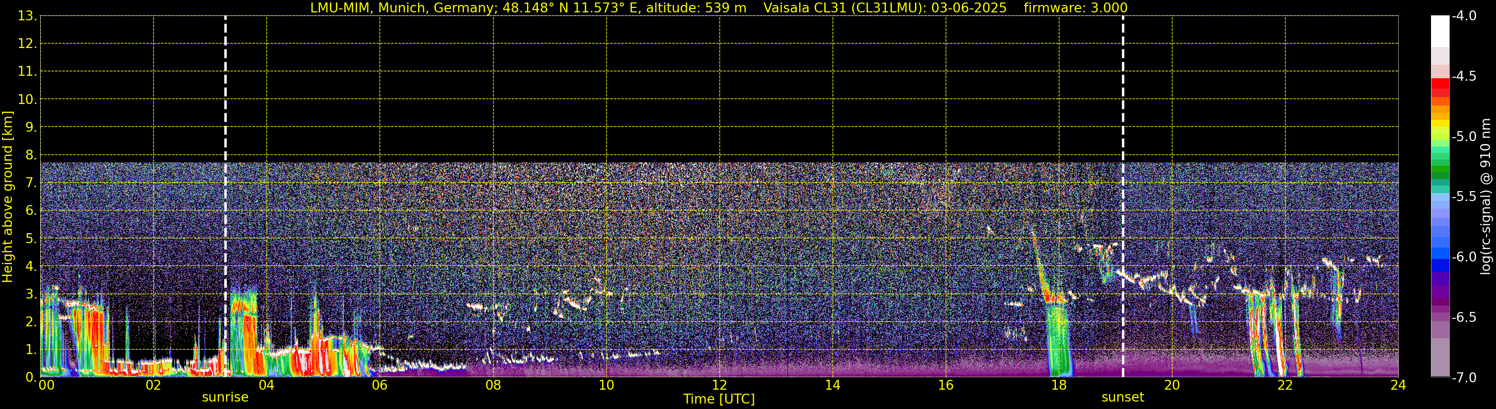Viewport: 1496px width, 409px height.
Task: Click the time axis tick label "22"
Action: (1285, 385)
